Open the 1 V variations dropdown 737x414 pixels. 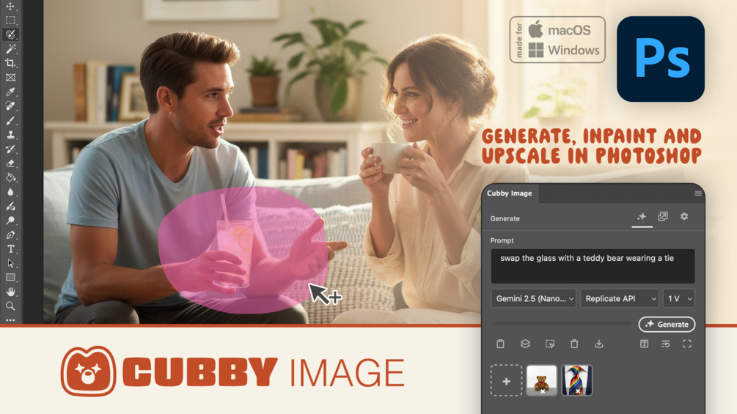679,298
